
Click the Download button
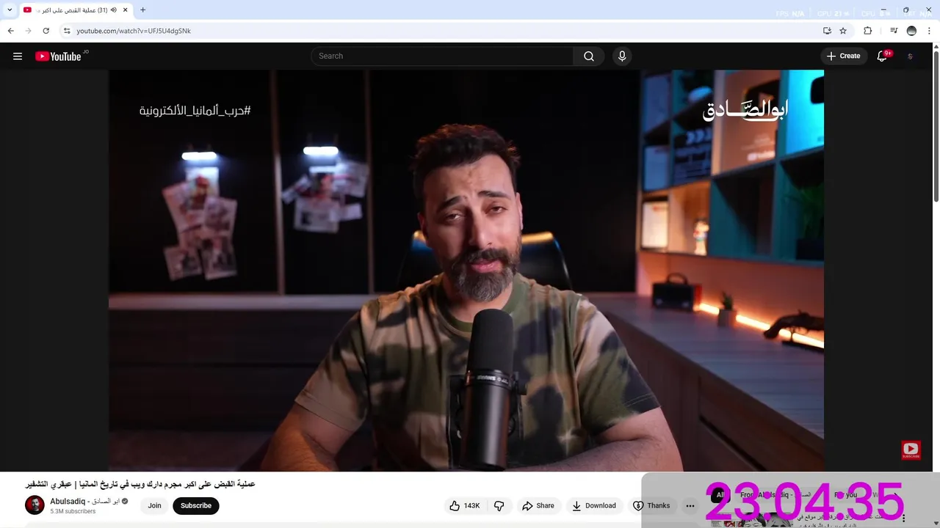pos(594,506)
